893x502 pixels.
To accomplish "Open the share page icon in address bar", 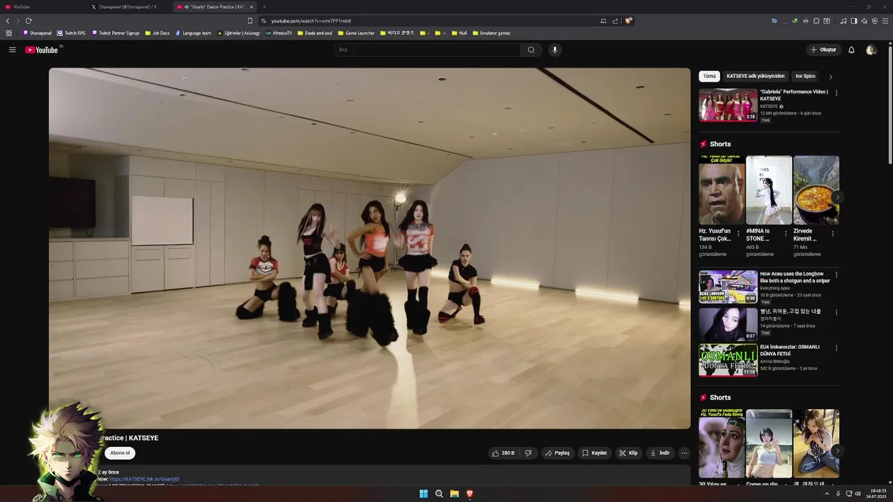I will tap(615, 21).
